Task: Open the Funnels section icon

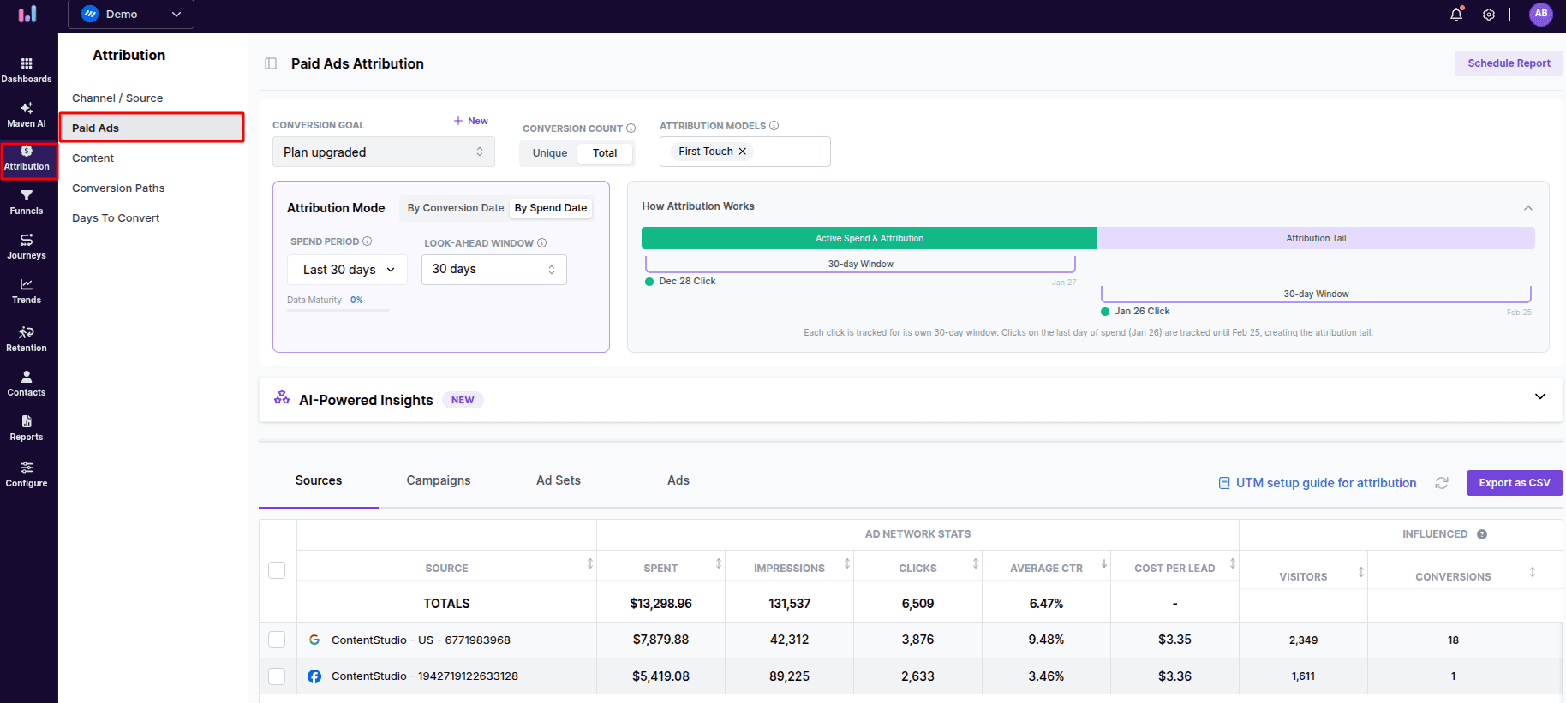Action: 27,202
